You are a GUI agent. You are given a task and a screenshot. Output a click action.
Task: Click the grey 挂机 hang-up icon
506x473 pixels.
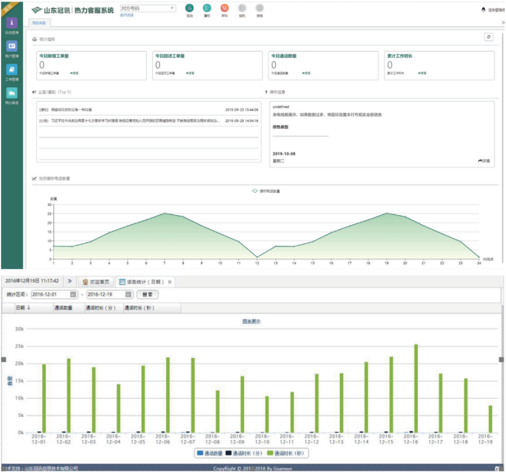click(x=242, y=8)
